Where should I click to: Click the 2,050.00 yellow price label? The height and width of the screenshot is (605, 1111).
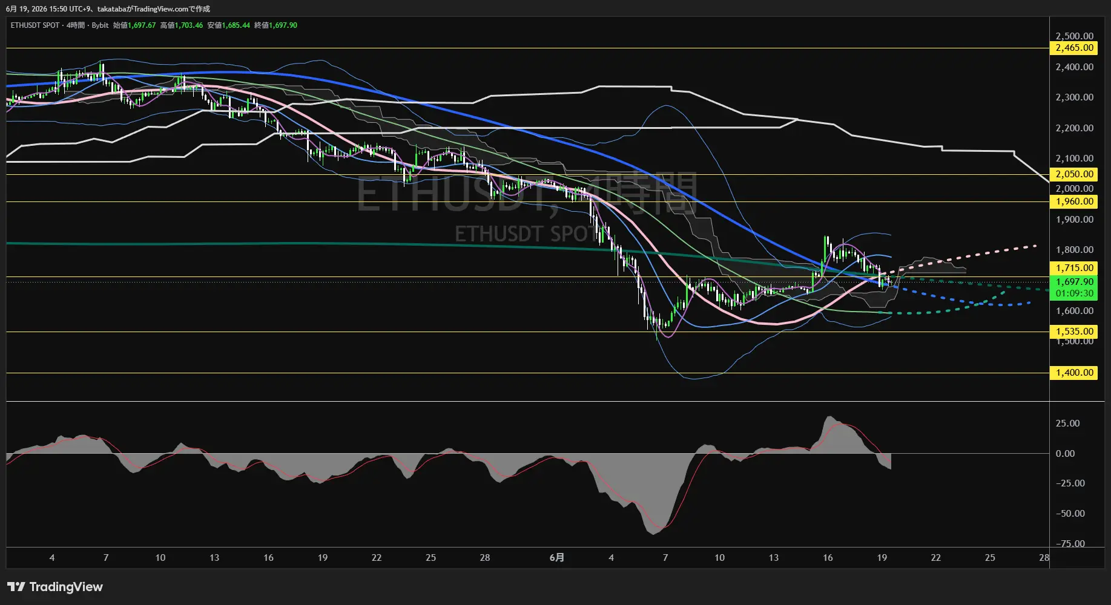pos(1075,174)
